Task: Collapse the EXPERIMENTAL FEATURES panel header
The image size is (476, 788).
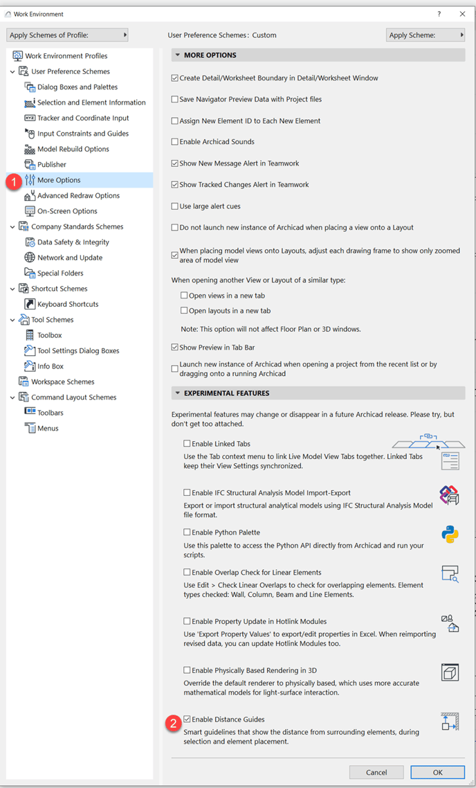Action: 318,393
